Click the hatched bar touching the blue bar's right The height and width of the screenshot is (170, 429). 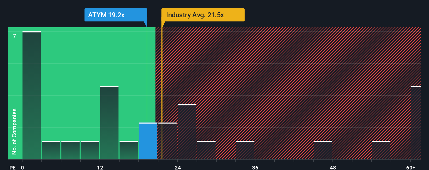[167, 141]
